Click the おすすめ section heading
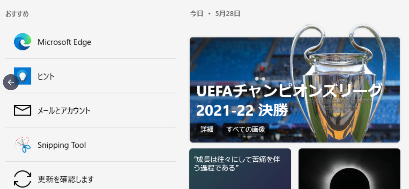Viewport: 409px width, 189px height. [17, 14]
